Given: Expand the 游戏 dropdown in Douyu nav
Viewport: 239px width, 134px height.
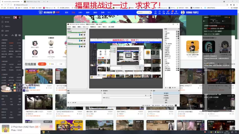Looking at the screenshot, I should coord(95,13).
